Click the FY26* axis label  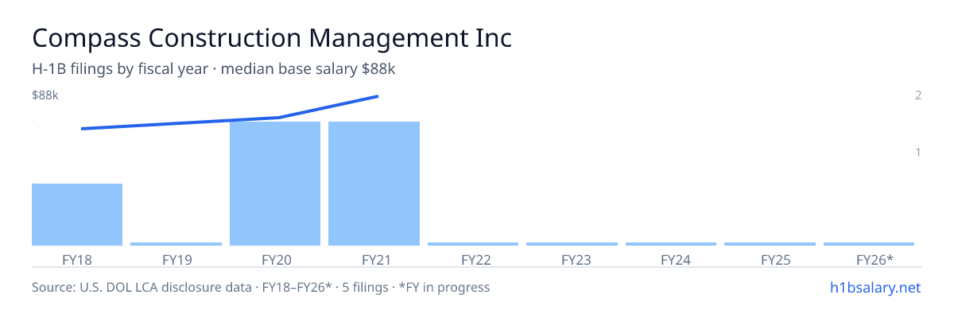tap(874, 259)
